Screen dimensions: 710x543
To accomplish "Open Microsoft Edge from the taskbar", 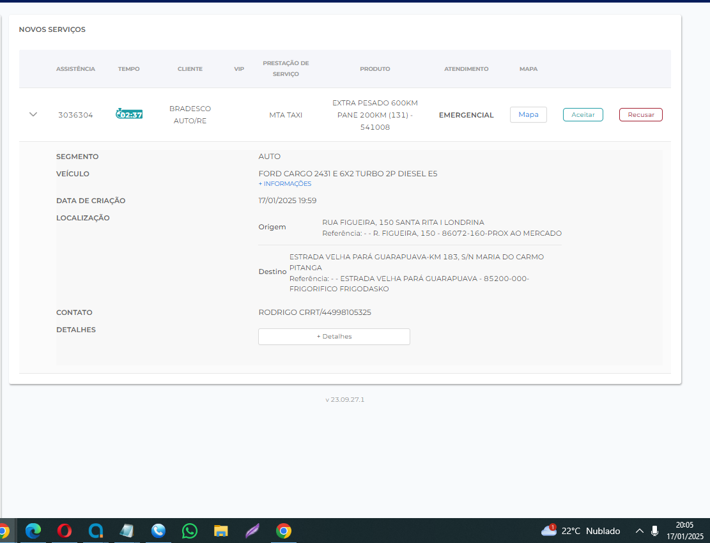I will (x=33, y=530).
